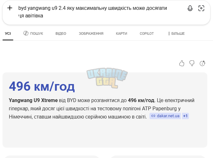Start voice search with microphone icon

(190, 8)
